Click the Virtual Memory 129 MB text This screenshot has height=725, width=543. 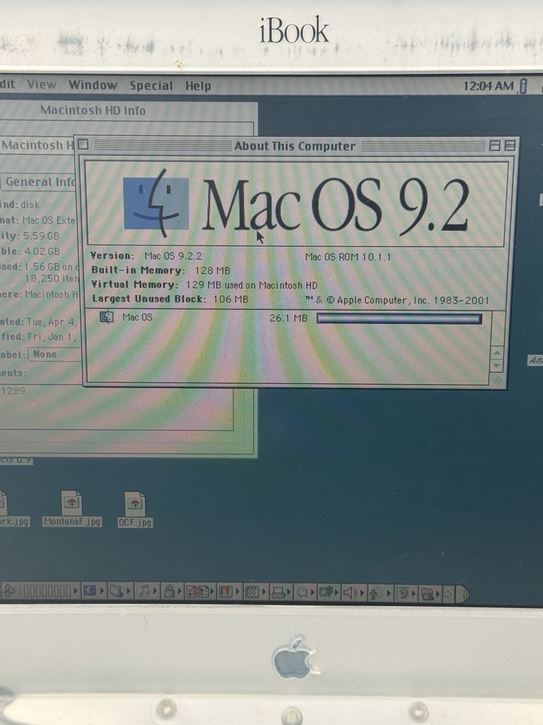click(204, 285)
